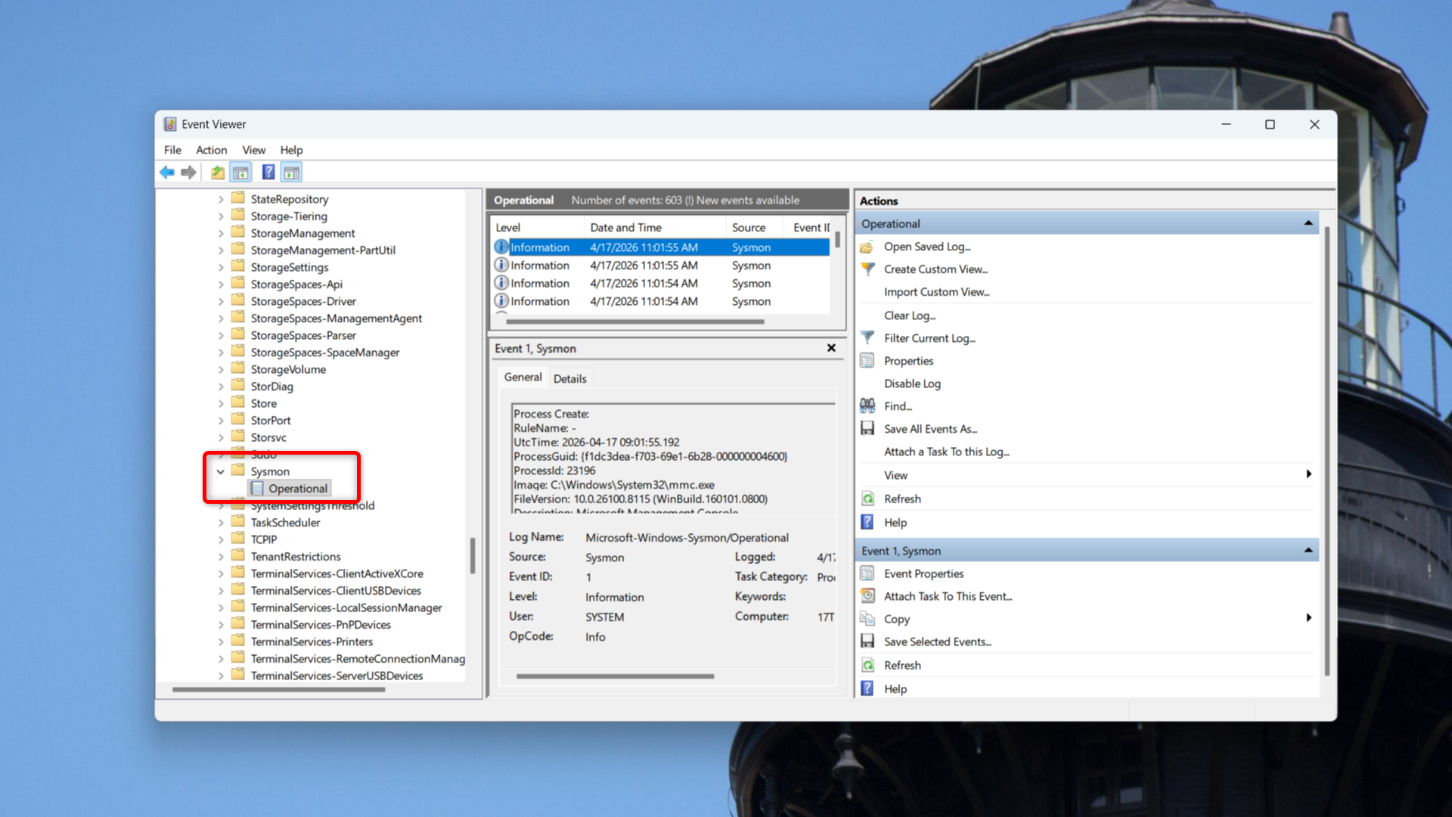Viewport: 1452px width, 817px height.
Task: Click info icon of the 11:01:54 AM third row
Action: point(501,283)
